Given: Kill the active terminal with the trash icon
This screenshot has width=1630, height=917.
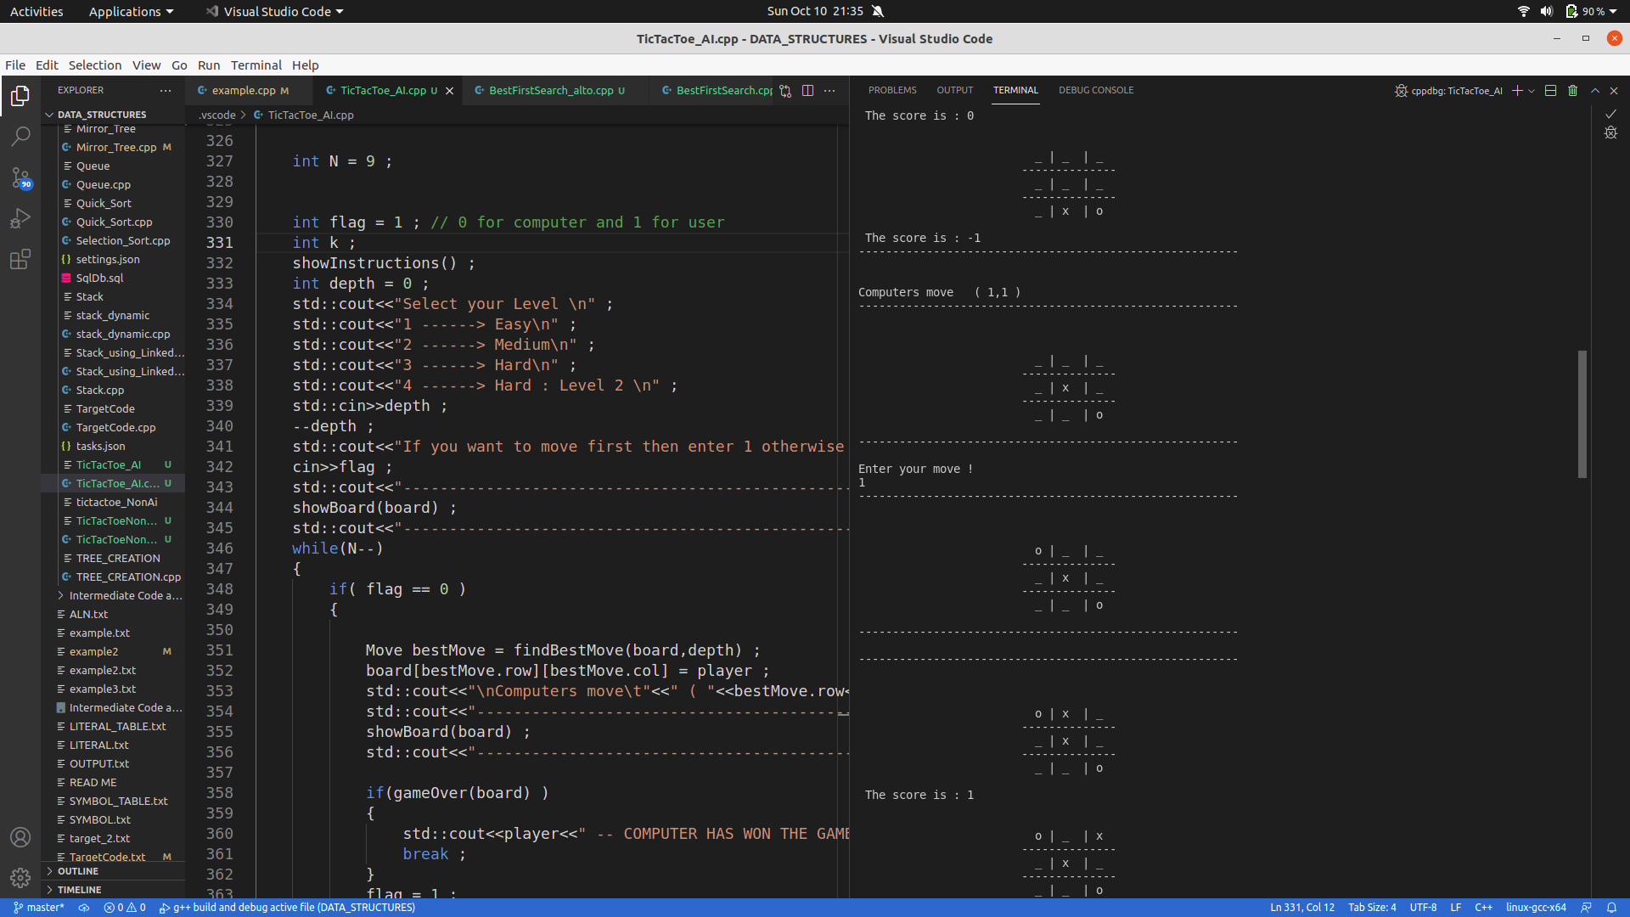Looking at the screenshot, I should [1572, 90].
